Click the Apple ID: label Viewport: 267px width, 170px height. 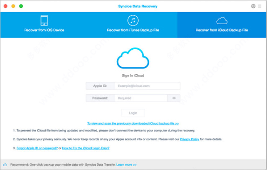point(100,86)
